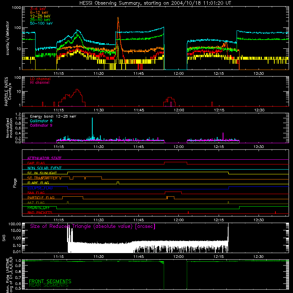This screenshot has width=293, height=293.
Task: Click the NON SOLAR EVENT flag label
Action: point(44,168)
